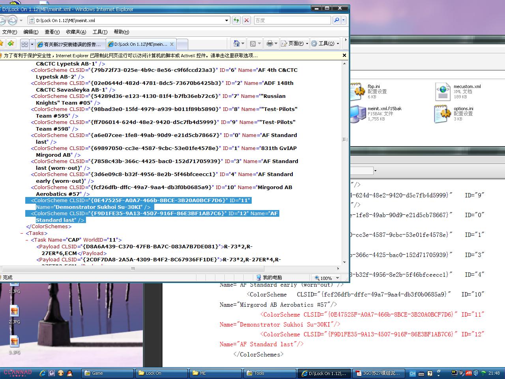Switch to the Lock On taskbar button

point(161,373)
